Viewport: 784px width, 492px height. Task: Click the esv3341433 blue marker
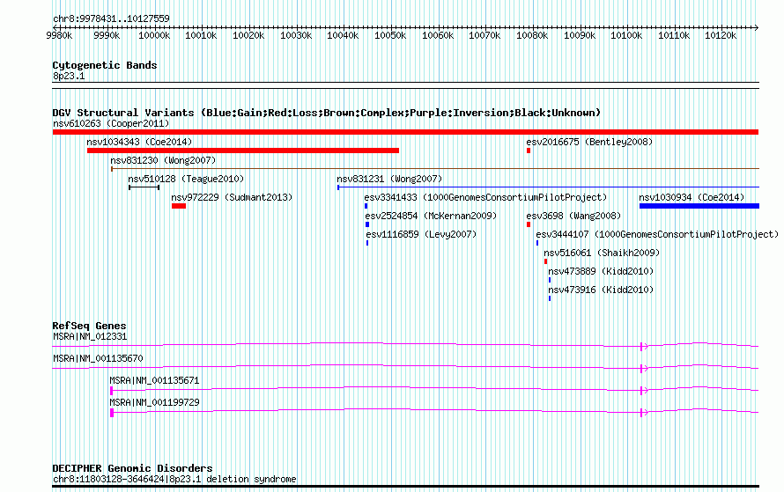pyautogui.click(x=366, y=206)
